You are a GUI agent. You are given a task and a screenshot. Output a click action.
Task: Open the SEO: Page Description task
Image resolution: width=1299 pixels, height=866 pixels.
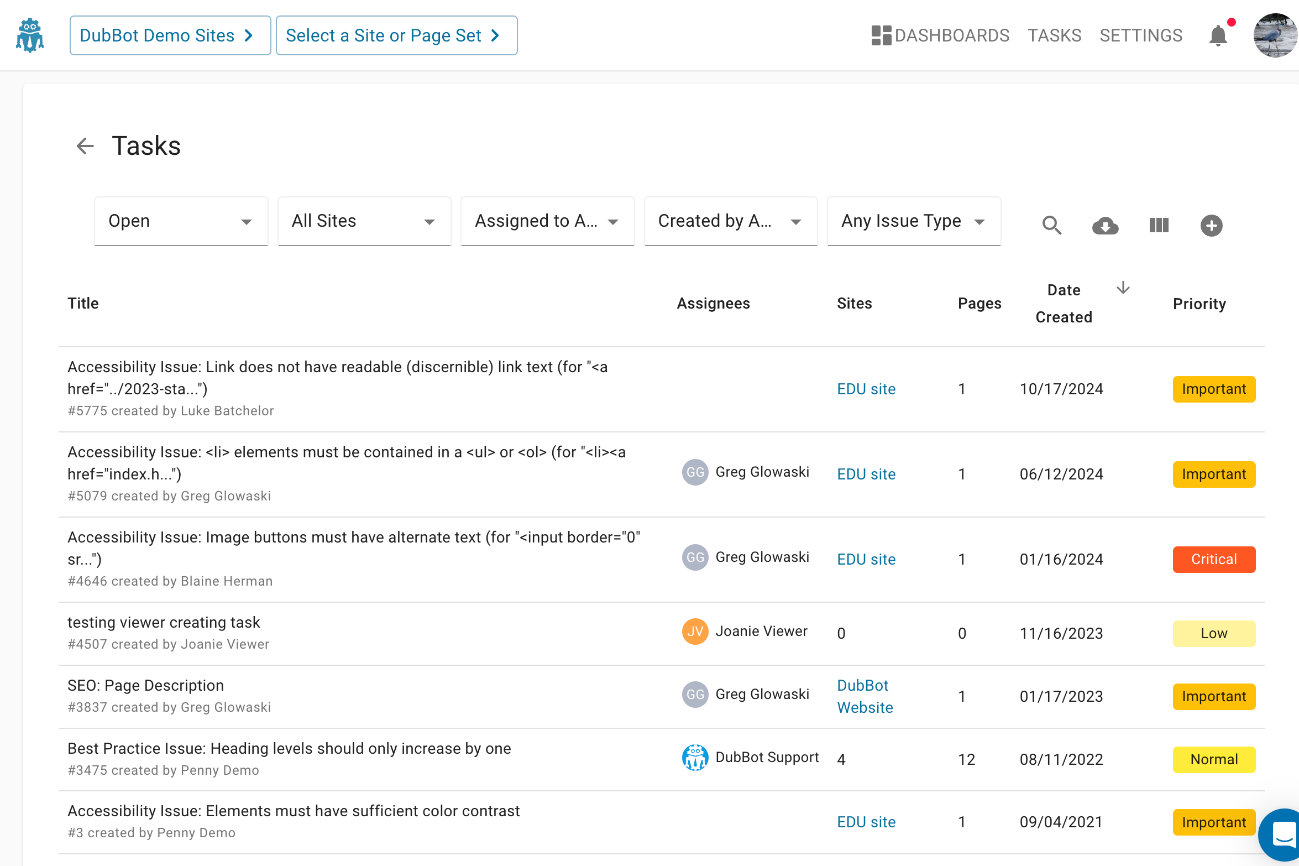click(145, 686)
